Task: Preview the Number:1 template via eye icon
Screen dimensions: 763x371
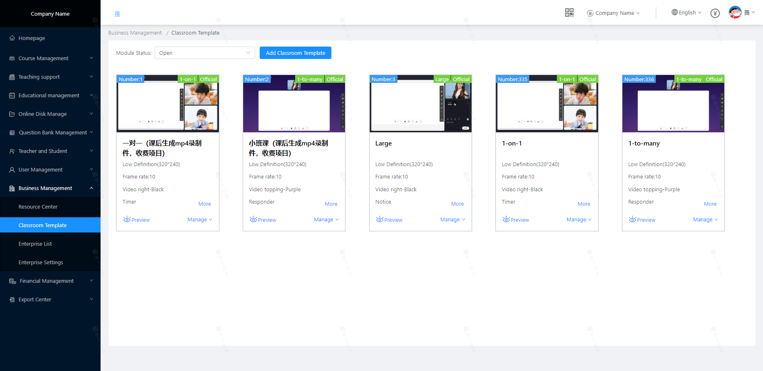Action: click(127, 220)
